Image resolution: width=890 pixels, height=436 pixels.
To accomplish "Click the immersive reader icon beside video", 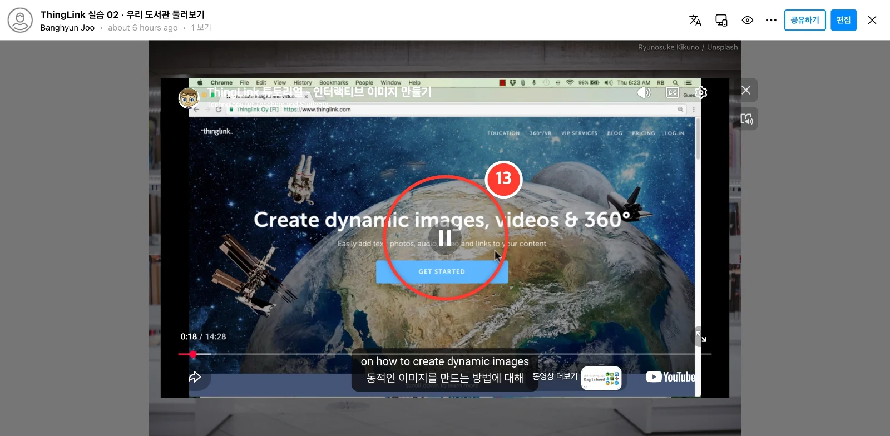I will (746, 118).
